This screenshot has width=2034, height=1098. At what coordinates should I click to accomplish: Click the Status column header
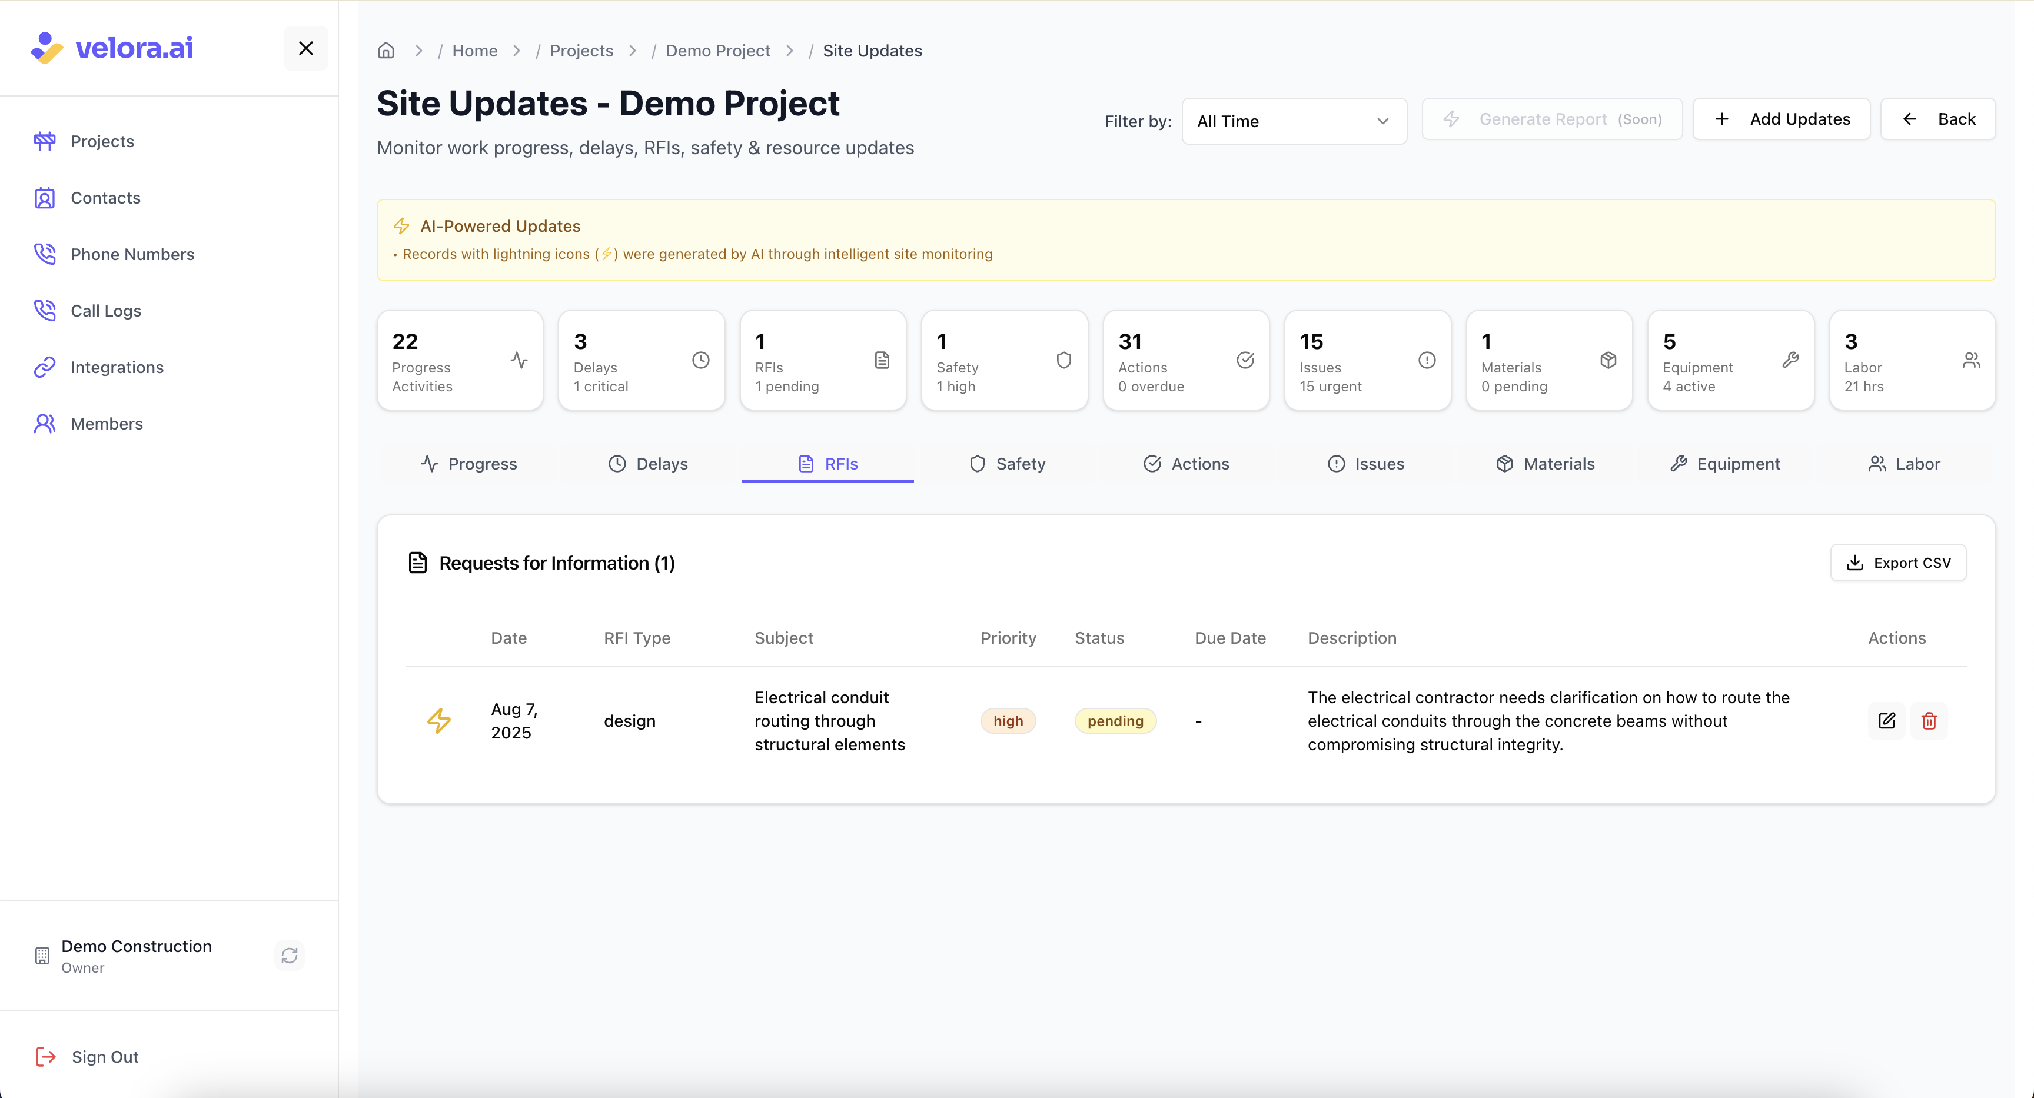1099,638
